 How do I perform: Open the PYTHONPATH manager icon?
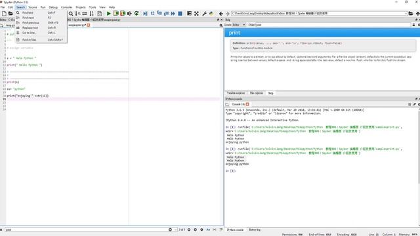coord(211,13)
